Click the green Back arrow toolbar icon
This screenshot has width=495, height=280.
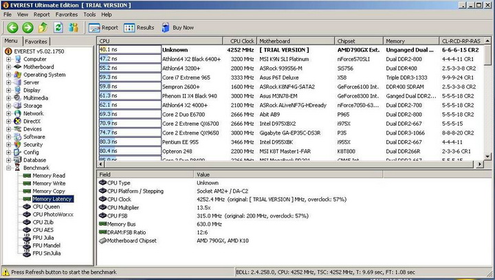click(x=12, y=27)
